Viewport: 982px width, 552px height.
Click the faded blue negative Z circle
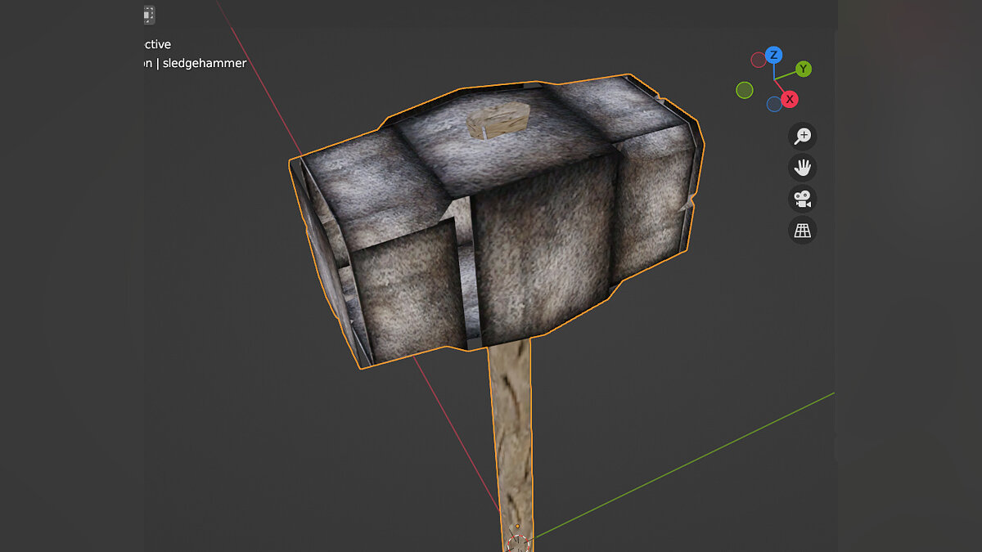tap(774, 104)
